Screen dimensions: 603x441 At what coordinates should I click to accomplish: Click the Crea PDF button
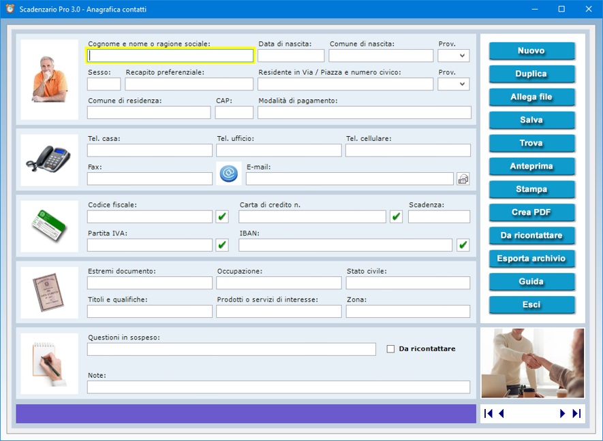(532, 212)
